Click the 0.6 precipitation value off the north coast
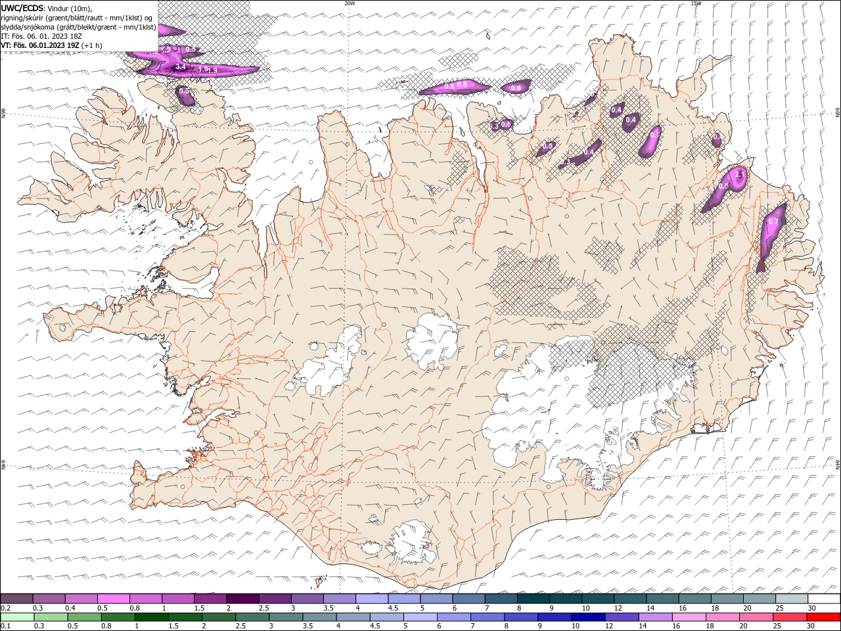Screen dimensions: 841x631 516,88
